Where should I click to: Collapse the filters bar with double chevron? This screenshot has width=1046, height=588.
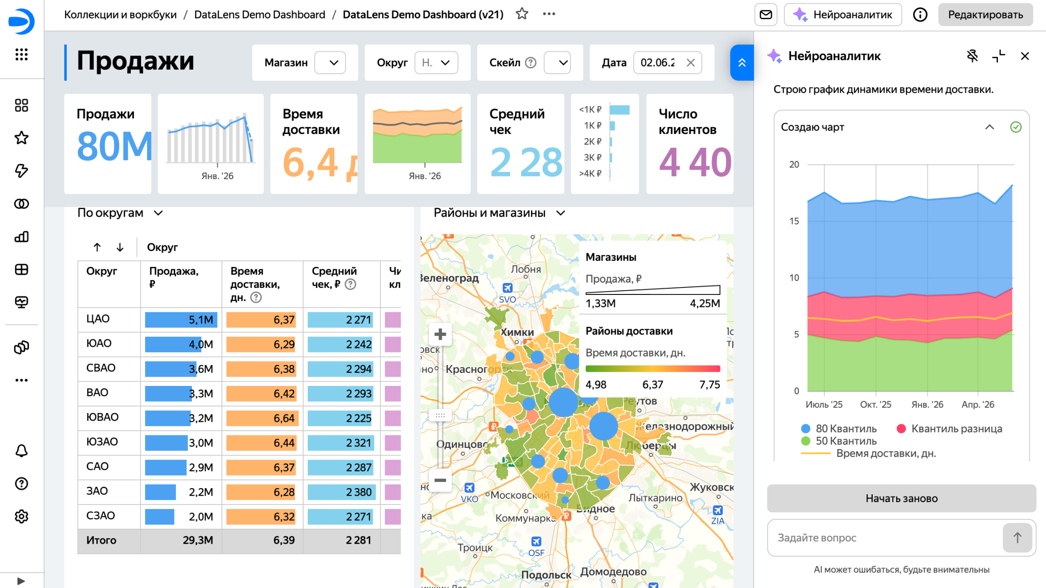coord(742,63)
